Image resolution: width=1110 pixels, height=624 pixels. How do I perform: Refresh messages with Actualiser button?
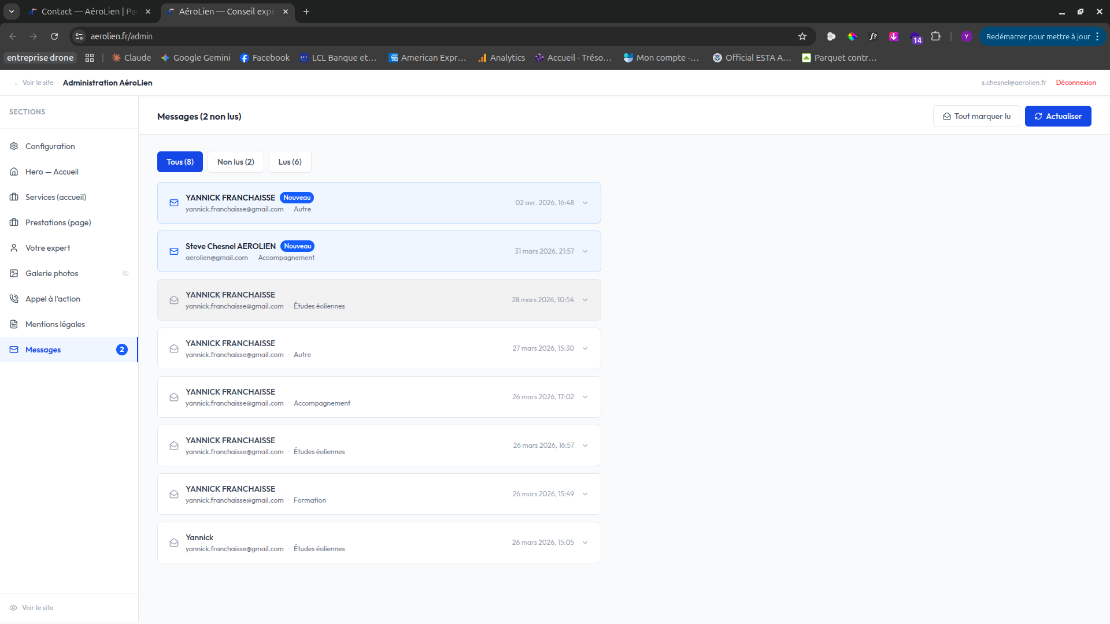point(1058,116)
